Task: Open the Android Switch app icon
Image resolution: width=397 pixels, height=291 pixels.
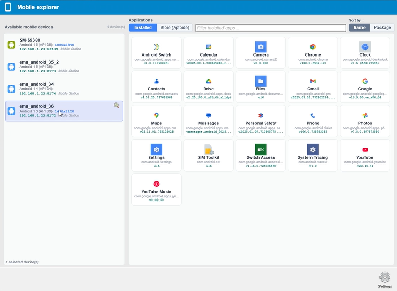Action: point(157,47)
